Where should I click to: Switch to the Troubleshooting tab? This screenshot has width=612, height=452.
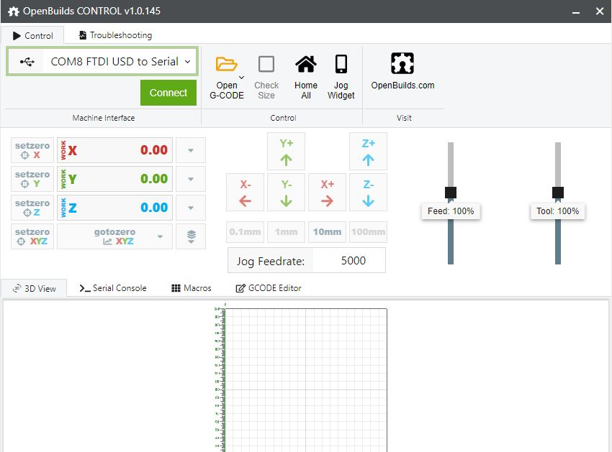(x=115, y=35)
